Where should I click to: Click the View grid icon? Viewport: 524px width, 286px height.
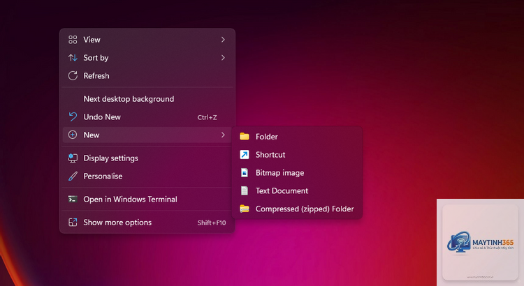point(73,40)
